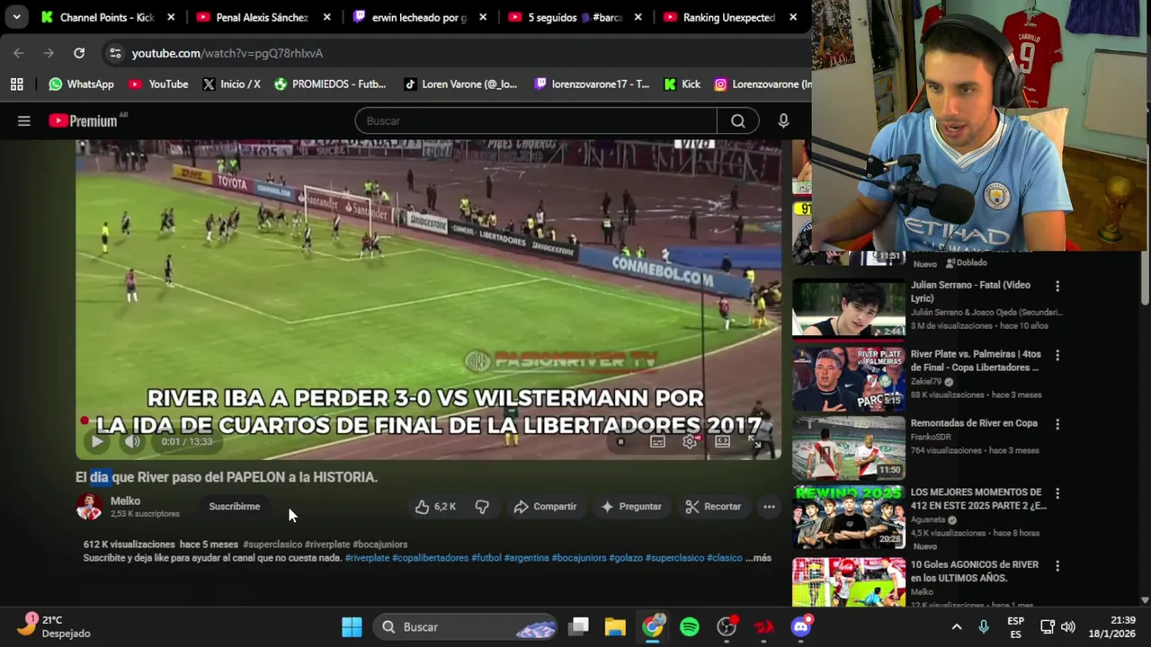Open the YouTube guide hamburger menu
The height and width of the screenshot is (647, 1151).
[x=24, y=120]
